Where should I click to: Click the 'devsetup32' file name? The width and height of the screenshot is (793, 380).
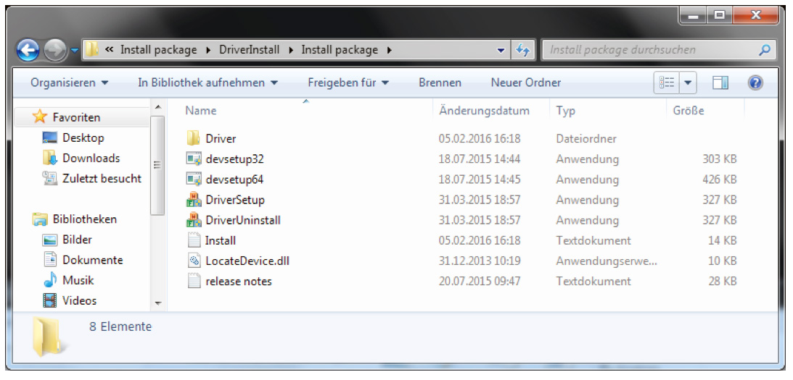click(x=234, y=159)
